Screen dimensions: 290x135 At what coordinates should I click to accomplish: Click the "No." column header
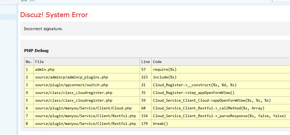[x=29, y=62]
